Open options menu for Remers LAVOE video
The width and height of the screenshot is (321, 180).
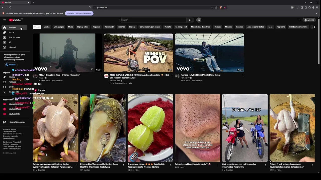coord(243,75)
